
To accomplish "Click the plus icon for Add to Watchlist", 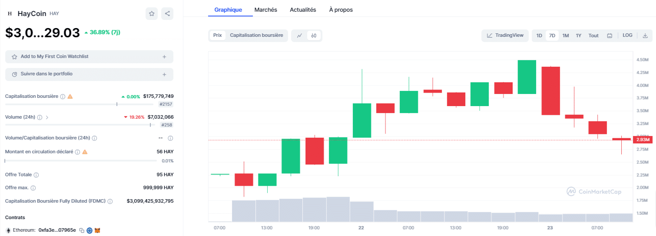I will [x=164, y=57].
